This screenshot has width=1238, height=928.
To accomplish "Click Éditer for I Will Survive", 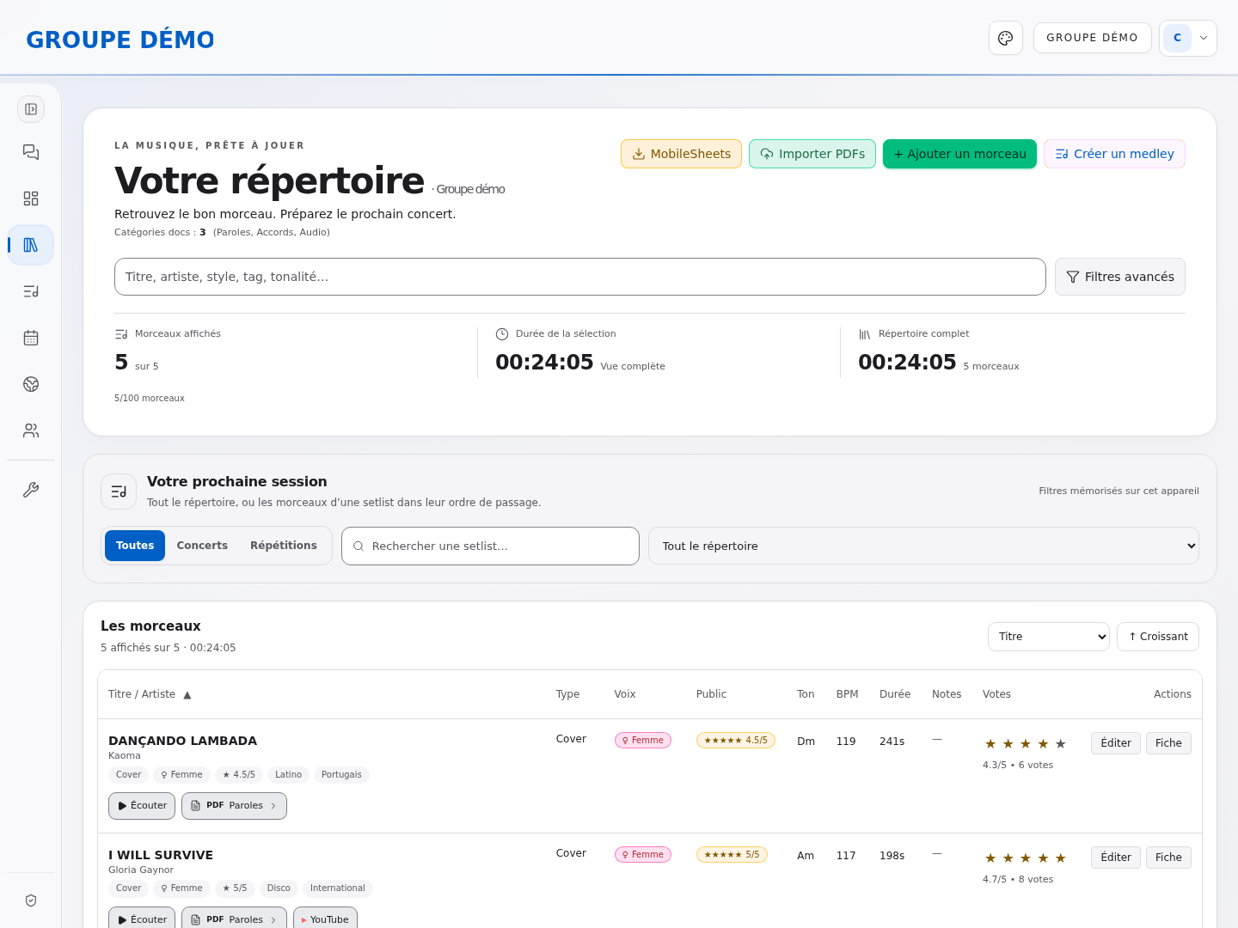I will click(x=1116, y=858).
